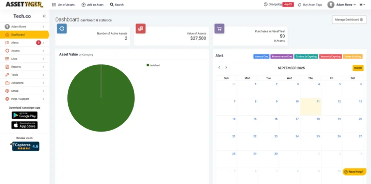
Task: Open List of Assets from top bar
Action: click(63, 4)
